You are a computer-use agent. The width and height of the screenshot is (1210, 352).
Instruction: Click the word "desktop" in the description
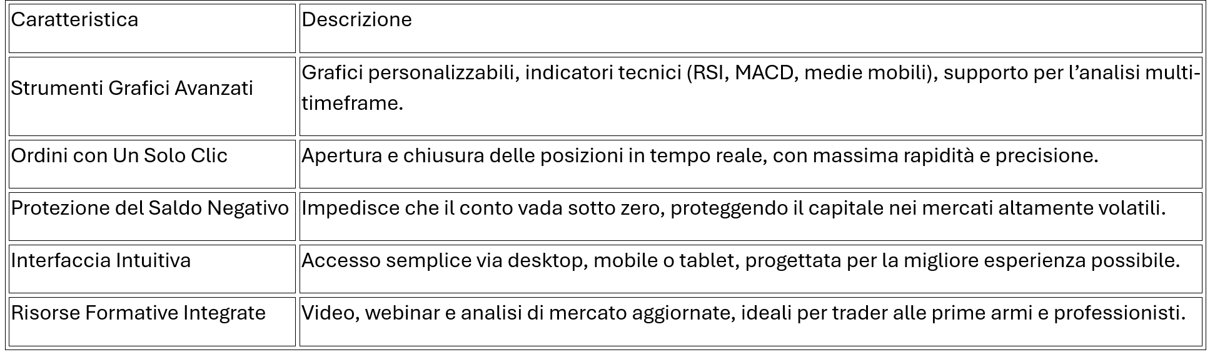(545, 260)
